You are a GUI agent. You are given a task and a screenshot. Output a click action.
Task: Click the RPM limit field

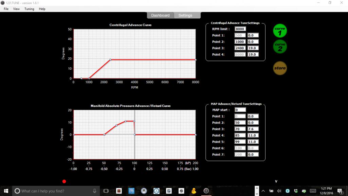(x=240, y=29)
